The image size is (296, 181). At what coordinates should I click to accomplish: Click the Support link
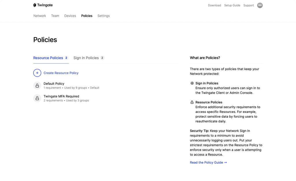[x=249, y=5]
